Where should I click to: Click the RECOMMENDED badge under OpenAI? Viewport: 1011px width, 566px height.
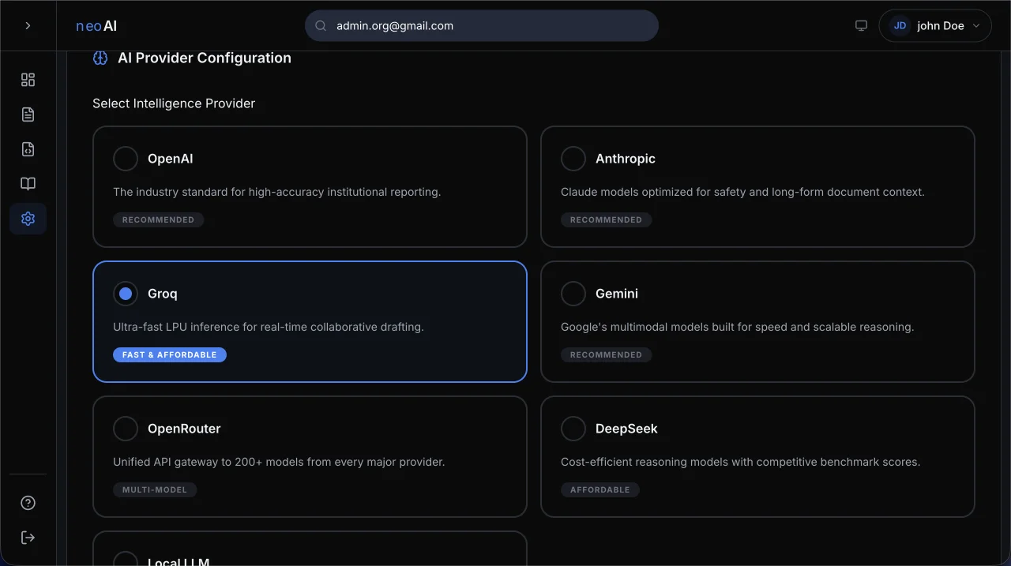(158, 219)
